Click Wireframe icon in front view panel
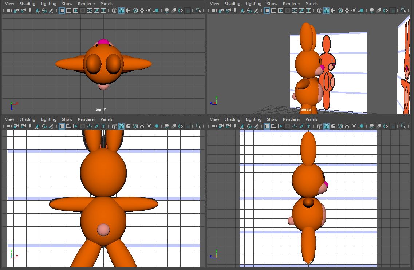The width and height of the screenshot is (414, 270). tap(114, 126)
